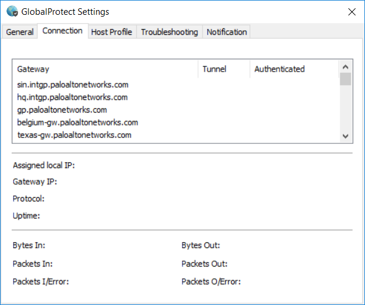Click the GlobalProtect globe icon in title bar
Viewport: 365px width, 305px height.
(x=12, y=11)
